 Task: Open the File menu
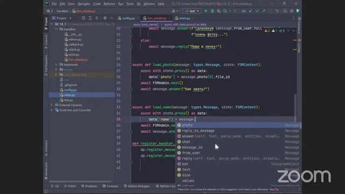click(x=54, y=4)
